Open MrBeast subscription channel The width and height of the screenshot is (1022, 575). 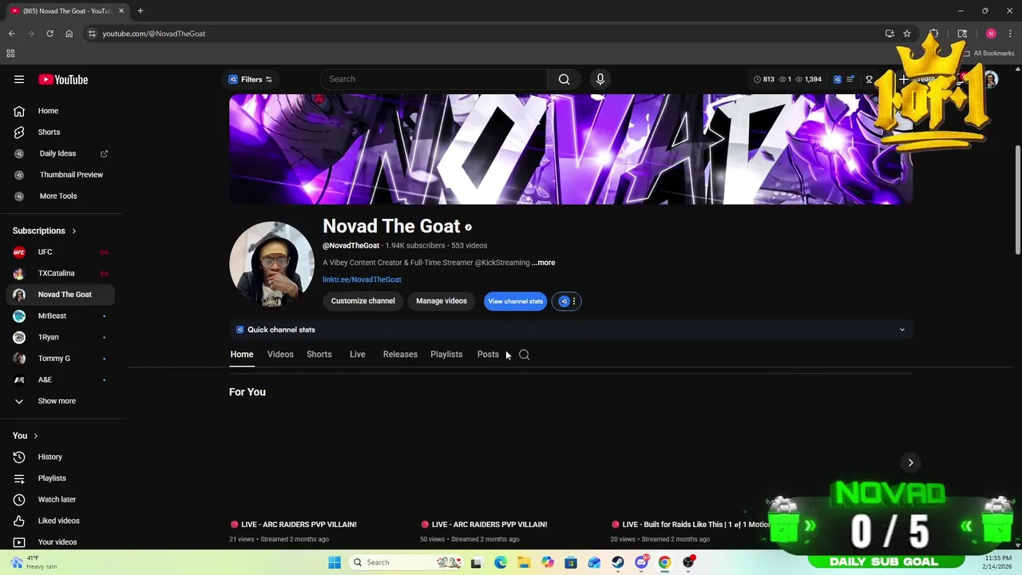coord(61,315)
